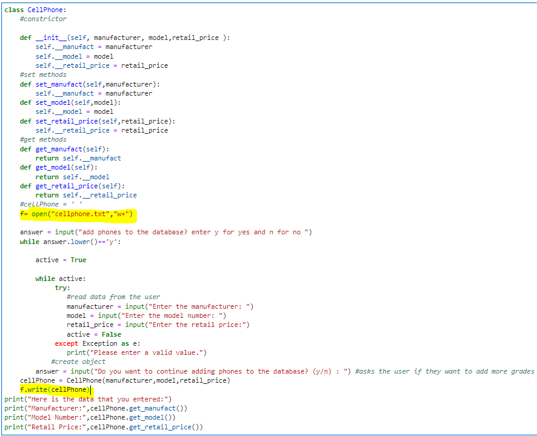Click the highlighted 'f.write(cellPhone)' line
This screenshot has height=436, width=537.
pos(55,390)
